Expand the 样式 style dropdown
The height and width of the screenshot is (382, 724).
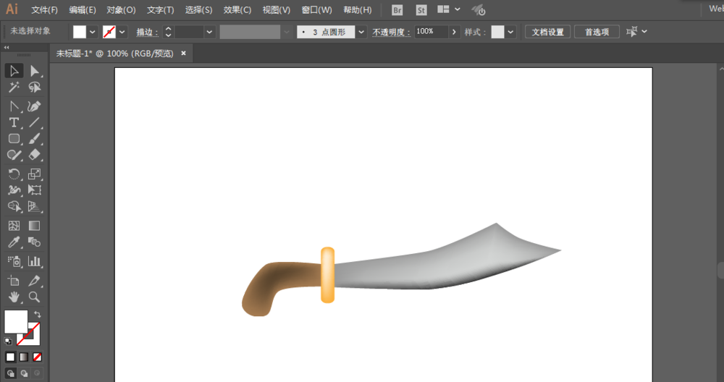click(x=510, y=32)
